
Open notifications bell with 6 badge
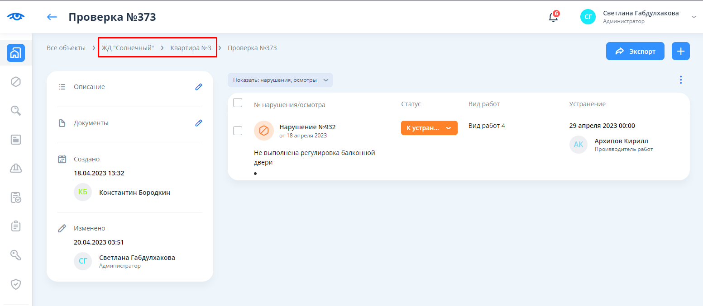click(x=553, y=18)
